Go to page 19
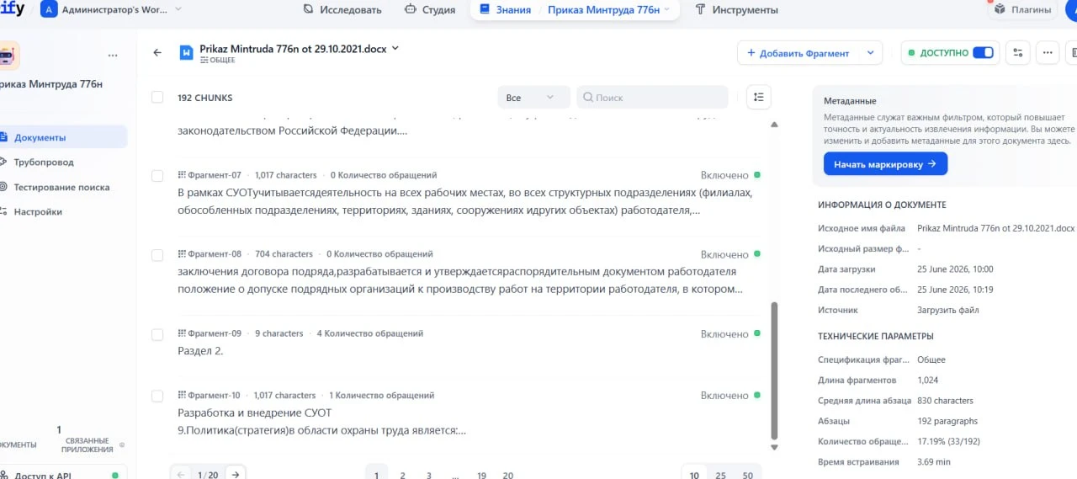Image resolution: width=1077 pixels, height=479 pixels. pos(481,475)
